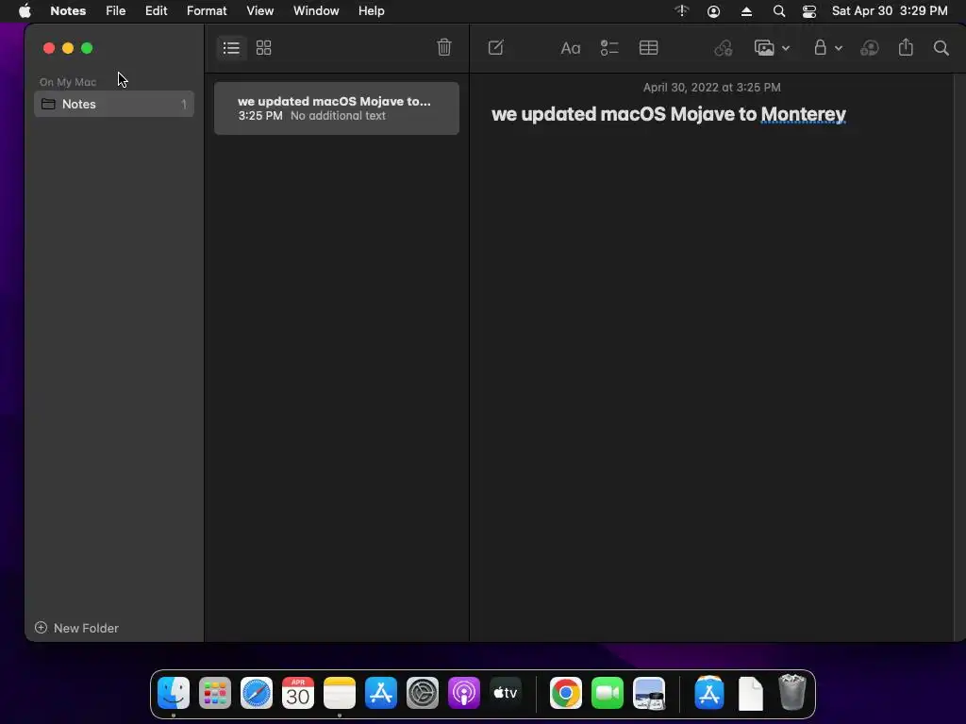This screenshot has width=966, height=724.
Task: Click the April 30, 2022 date label
Action: coord(711,88)
